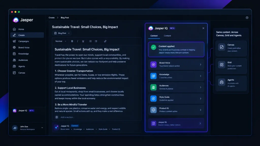This screenshot has height=146, width=260.
Task: Toggle italic formatting
Action: click(x=77, y=41)
